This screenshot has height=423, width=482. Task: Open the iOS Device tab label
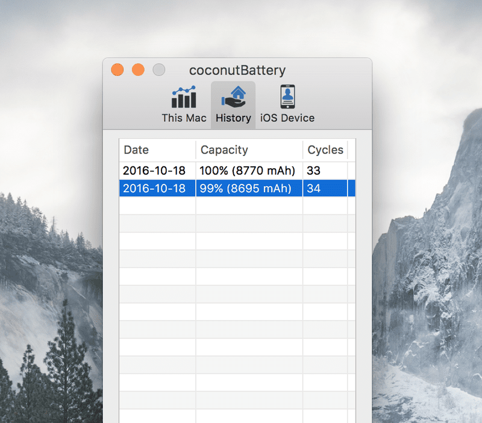pos(287,118)
